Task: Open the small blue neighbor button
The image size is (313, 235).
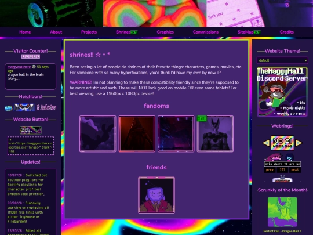Action: tap(8, 108)
